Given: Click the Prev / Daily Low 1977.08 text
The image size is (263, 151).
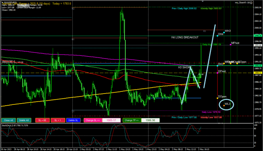Looking at the screenshot, I should click(184, 117).
